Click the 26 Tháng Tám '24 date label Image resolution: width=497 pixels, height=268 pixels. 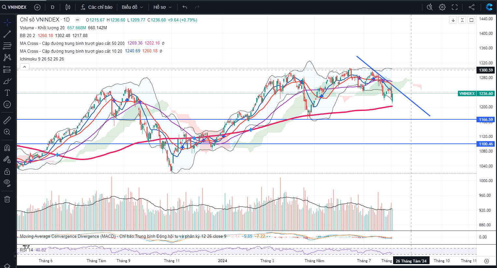click(411, 261)
